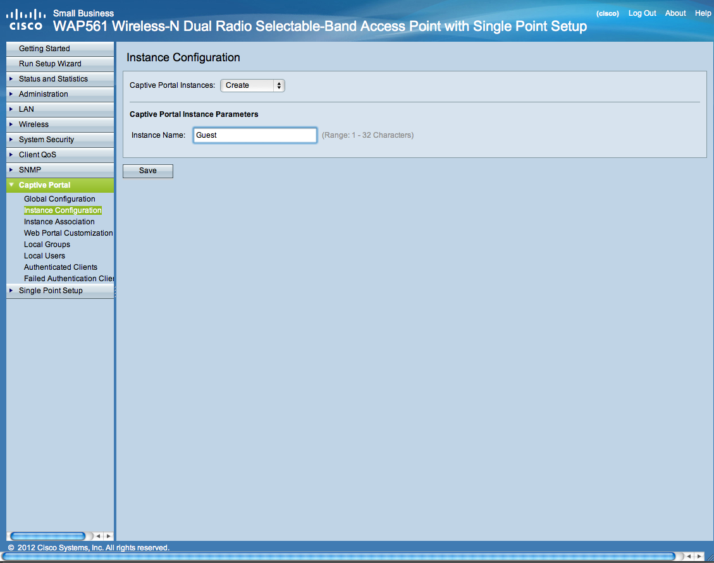
Task: Open Instance Association page
Action: tap(59, 222)
